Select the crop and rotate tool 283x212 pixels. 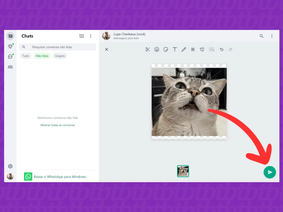tap(202, 49)
